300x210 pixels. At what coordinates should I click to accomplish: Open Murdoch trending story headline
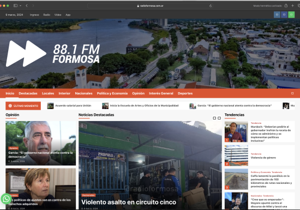271,134
